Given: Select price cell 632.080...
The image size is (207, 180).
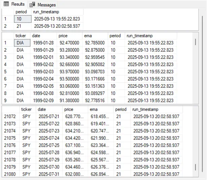Looking at the screenshot, I should coord(75,174).
